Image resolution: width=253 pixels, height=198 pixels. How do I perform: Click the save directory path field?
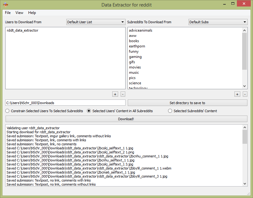pos(65,103)
